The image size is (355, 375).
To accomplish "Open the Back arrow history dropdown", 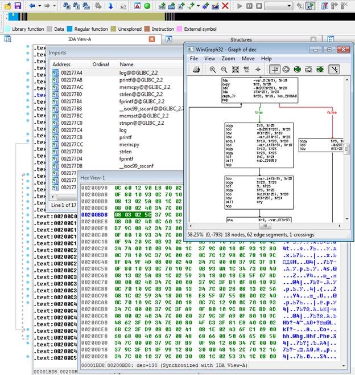I will click(x=39, y=6).
